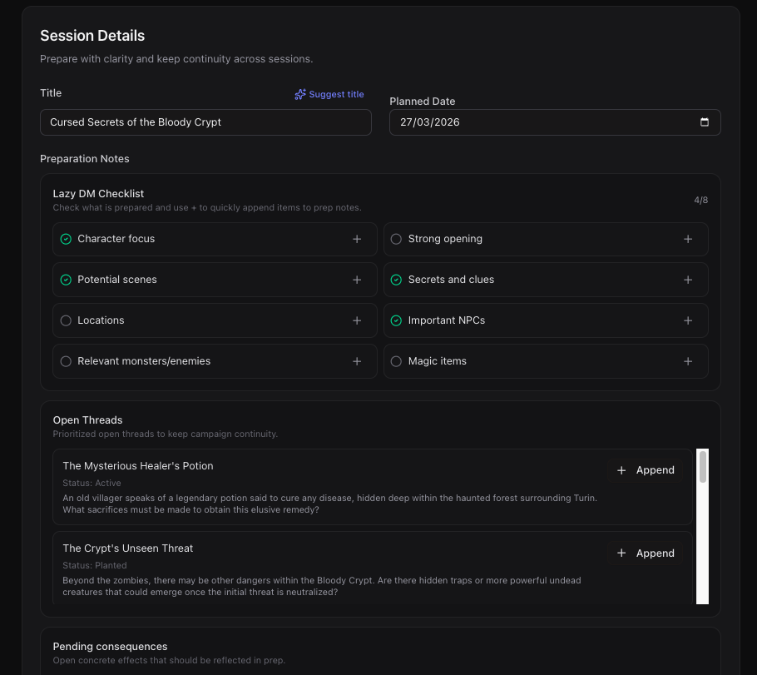This screenshot has width=757, height=675.
Task: Click plus icon for Relevant monsters/enemies
Action: point(357,361)
